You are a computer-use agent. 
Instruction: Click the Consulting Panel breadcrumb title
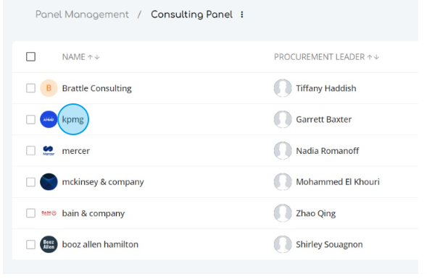191,14
